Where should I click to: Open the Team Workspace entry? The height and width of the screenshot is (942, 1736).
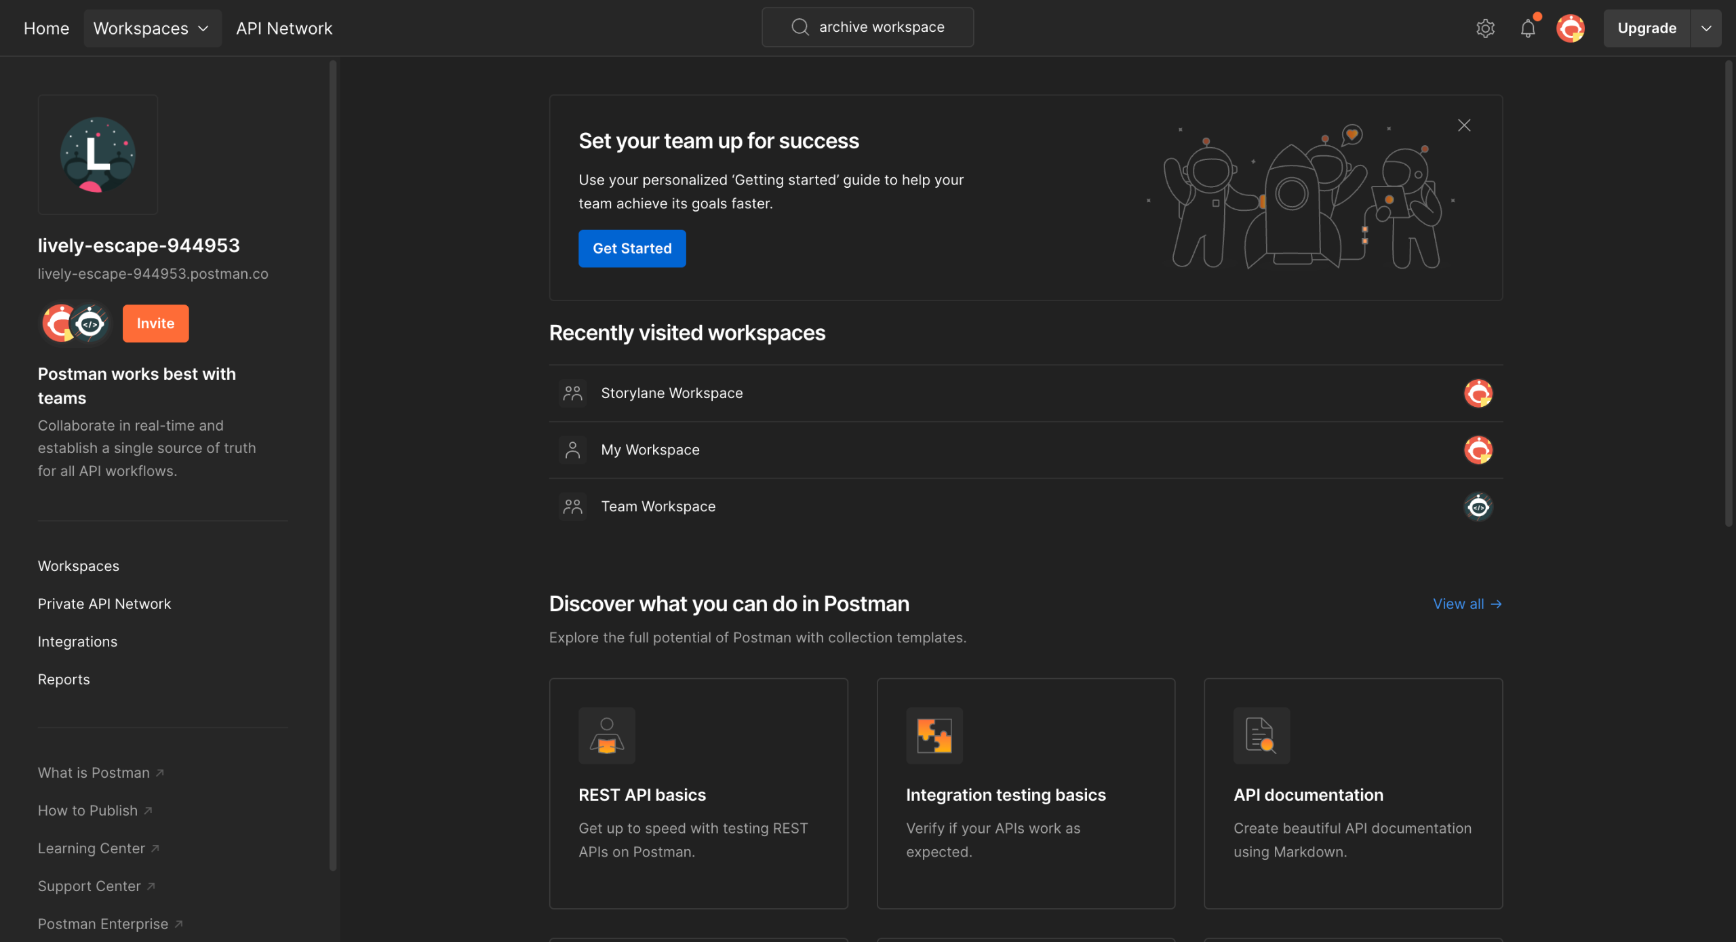[658, 506]
